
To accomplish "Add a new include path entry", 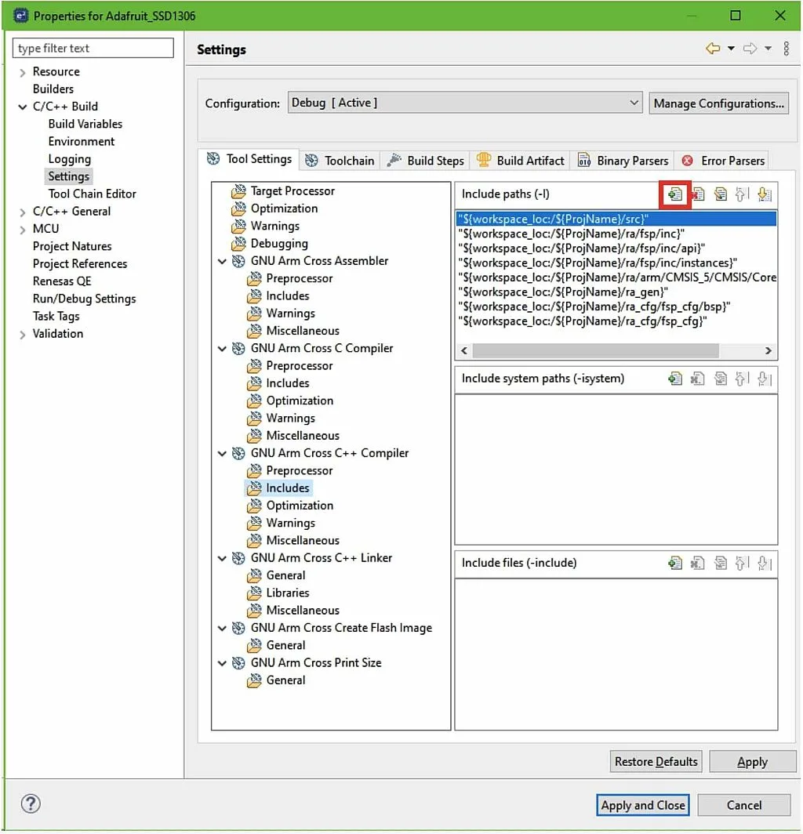I will click(x=675, y=194).
